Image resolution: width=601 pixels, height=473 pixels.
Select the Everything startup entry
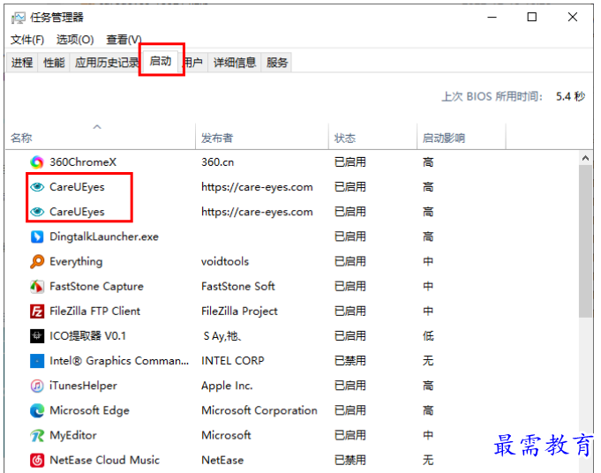point(76,261)
